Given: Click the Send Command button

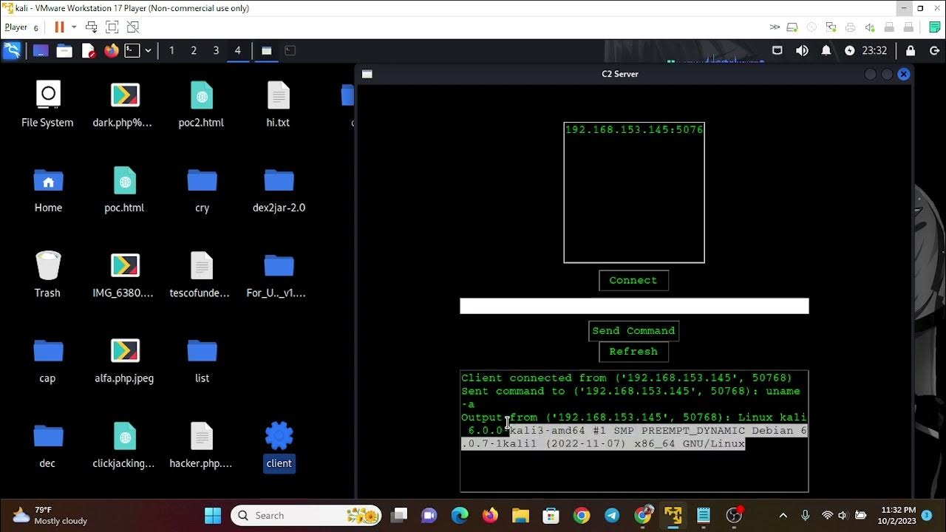Looking at the screenshot, I should point(633,331).
